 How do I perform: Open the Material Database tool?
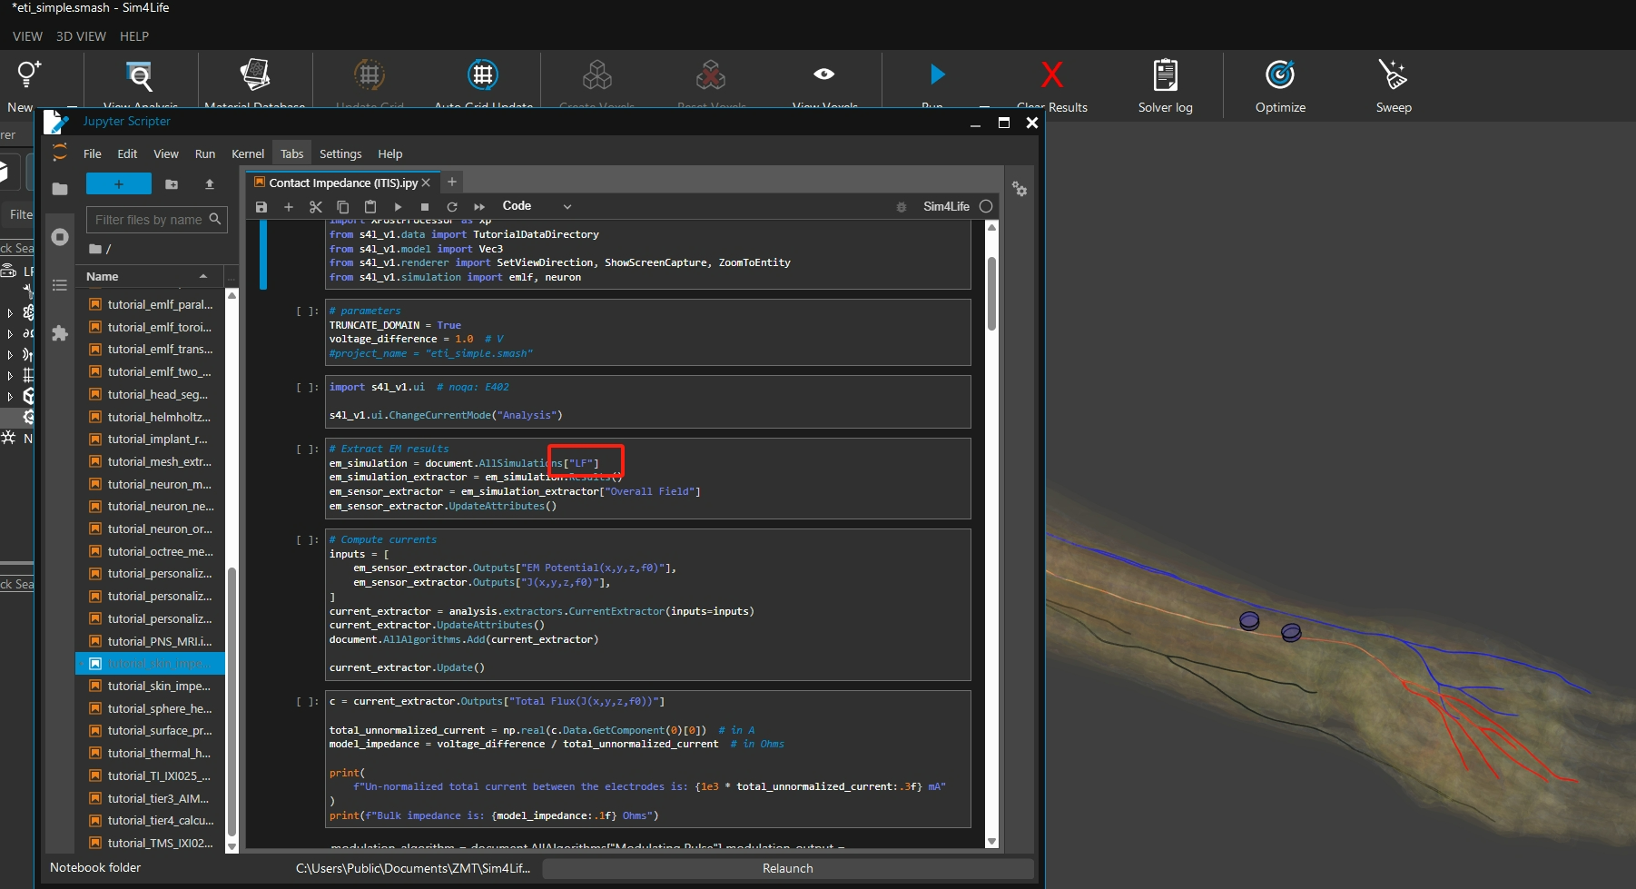point(255,76)
